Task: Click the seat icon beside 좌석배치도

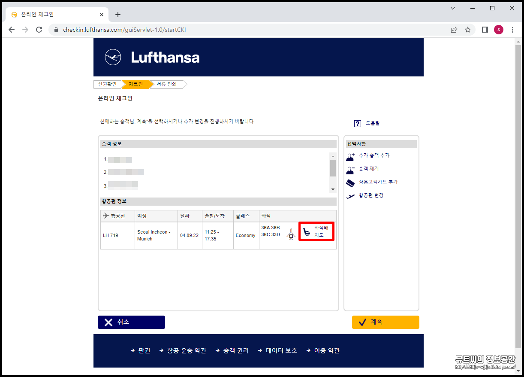Action: coord(307,232)
